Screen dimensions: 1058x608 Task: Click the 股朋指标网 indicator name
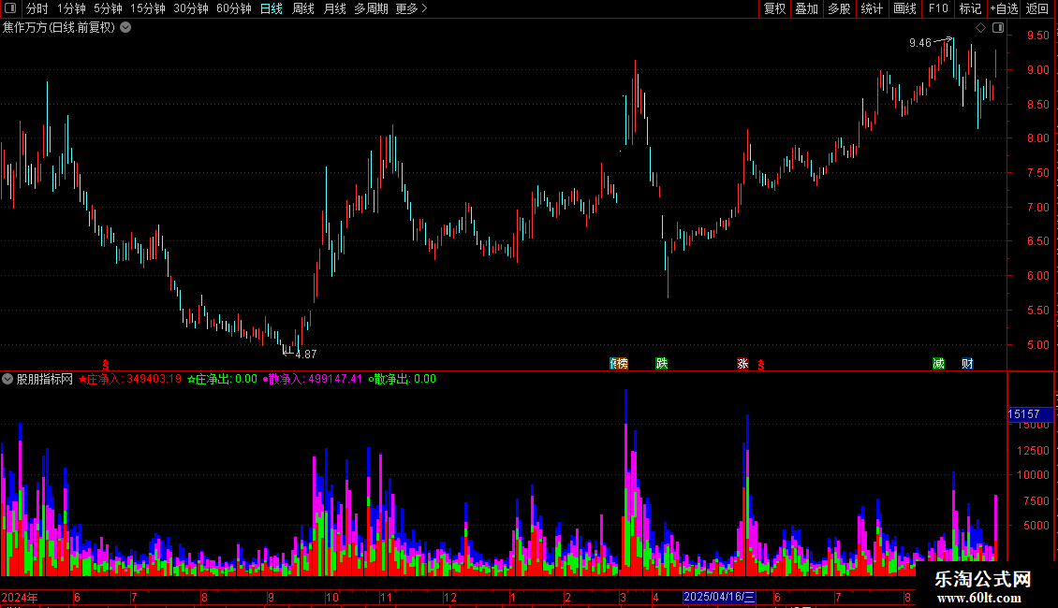coord(45,379)
